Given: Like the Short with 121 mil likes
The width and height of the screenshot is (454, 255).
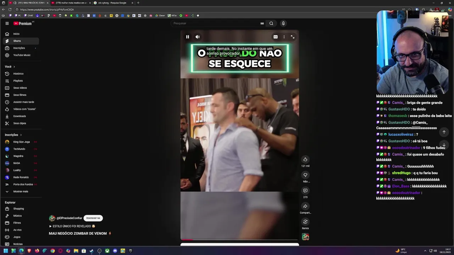Looking at the screenshot, I should [x=305, y=159].
